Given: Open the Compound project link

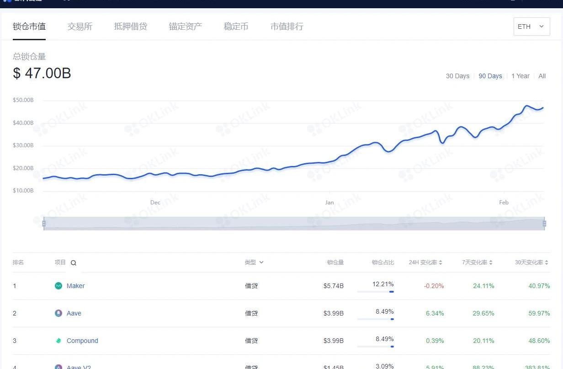Looking at the screenshot, I should point(82,341).
